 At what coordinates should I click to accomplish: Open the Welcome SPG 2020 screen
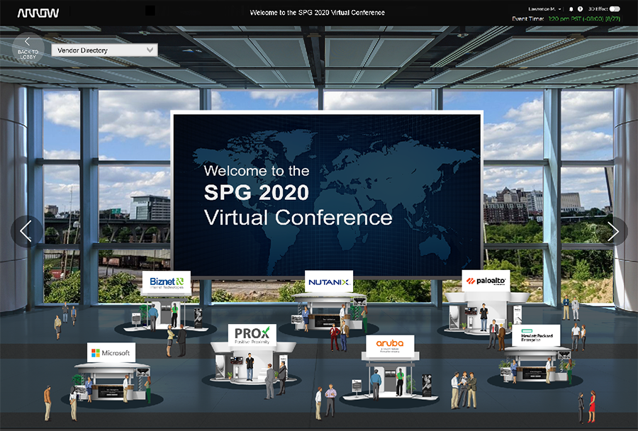(x=327, y=194)
